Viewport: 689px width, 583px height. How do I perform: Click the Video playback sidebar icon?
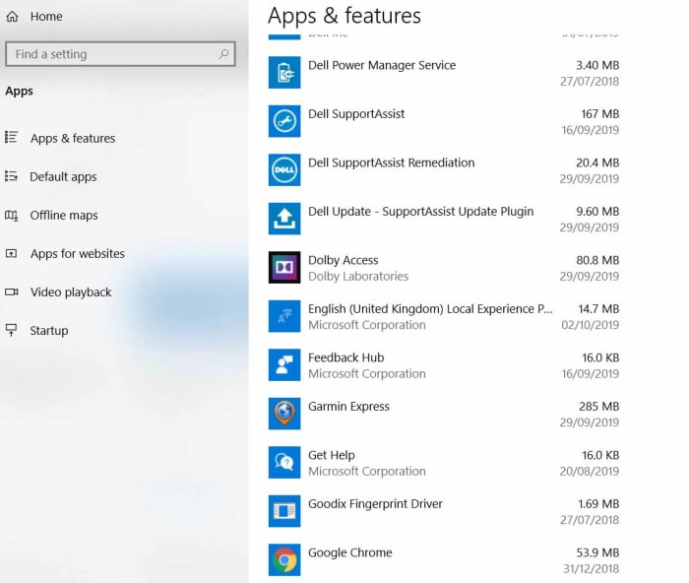[12, 291]
